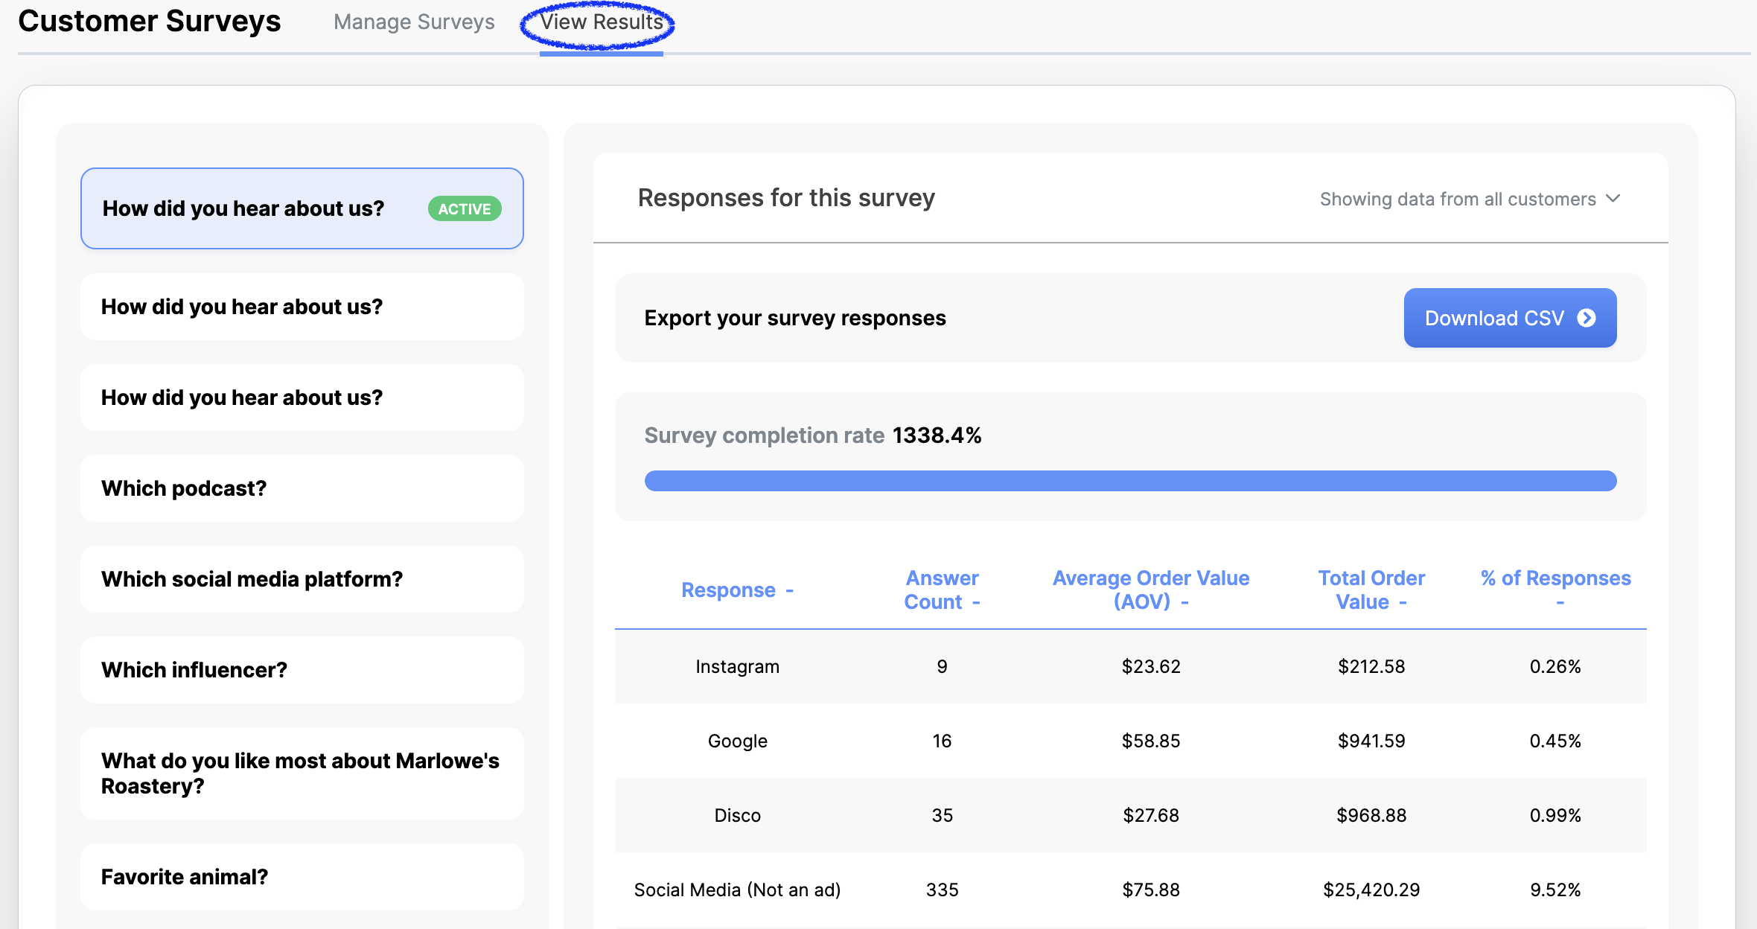This screenshot has height=929, width=1757.
Task: Click the $941.59 total order value
Action: [1371, 741]
